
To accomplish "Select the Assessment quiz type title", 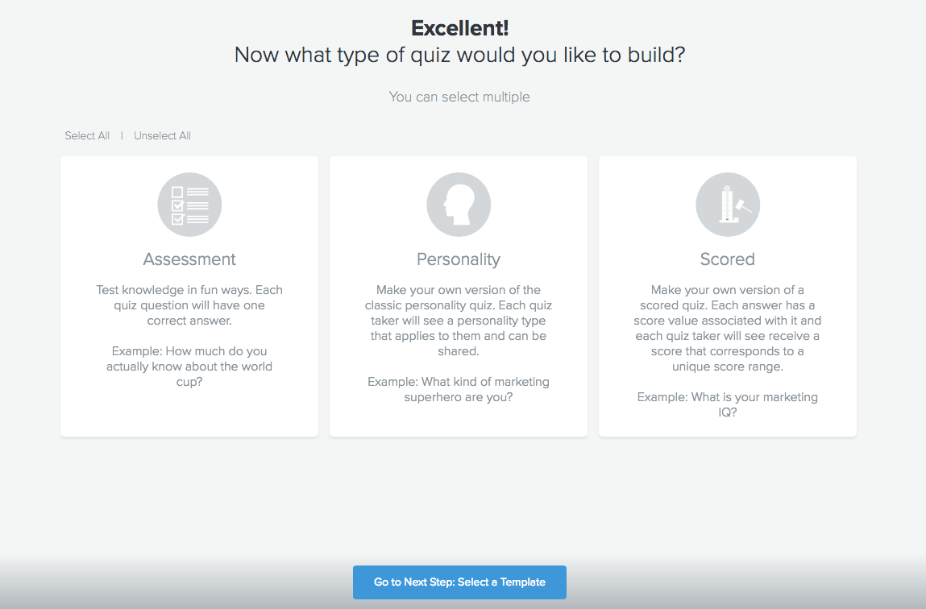I will pyautogui.click(x=189, y=259).
